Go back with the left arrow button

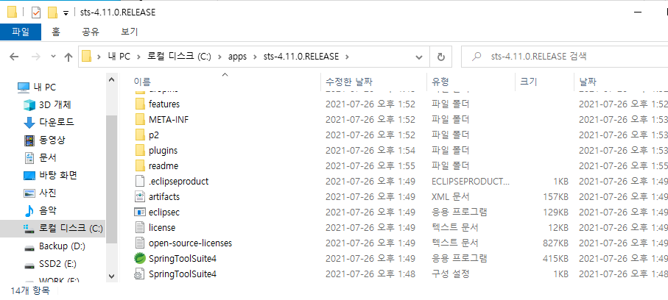[x=14, y=57]
